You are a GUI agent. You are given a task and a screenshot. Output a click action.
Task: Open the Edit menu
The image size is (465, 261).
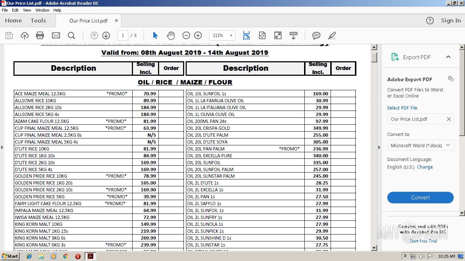coord(15,10)
